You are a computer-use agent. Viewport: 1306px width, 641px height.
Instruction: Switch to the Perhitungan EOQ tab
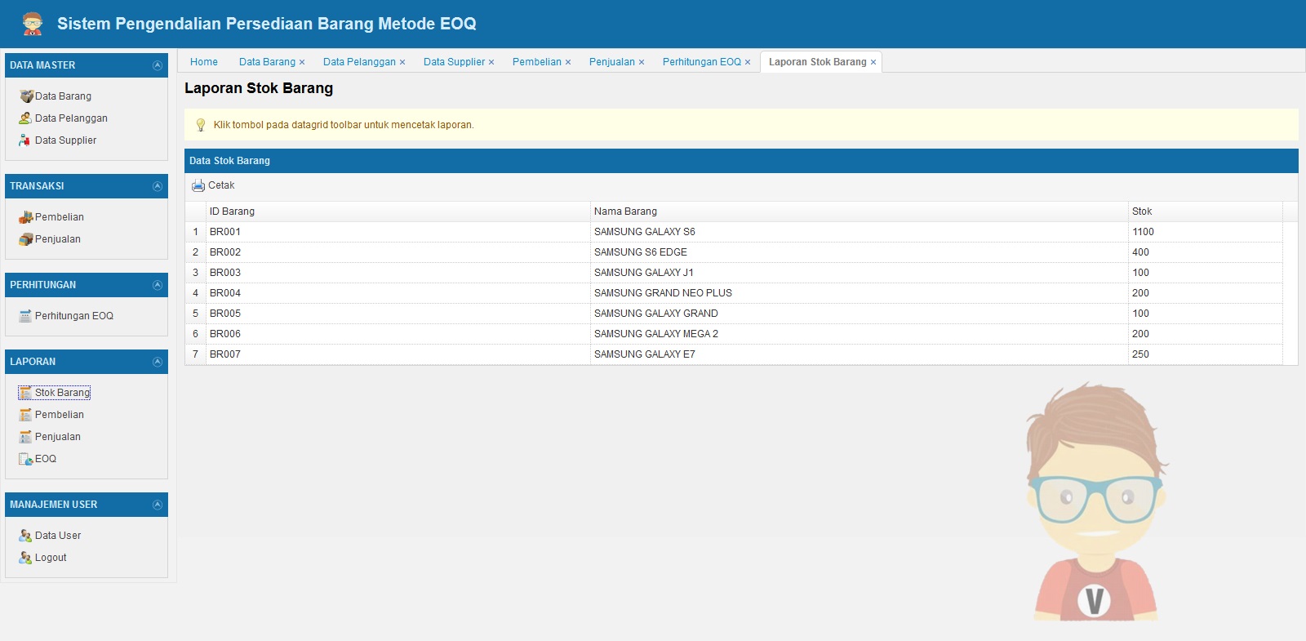point(702,62)
